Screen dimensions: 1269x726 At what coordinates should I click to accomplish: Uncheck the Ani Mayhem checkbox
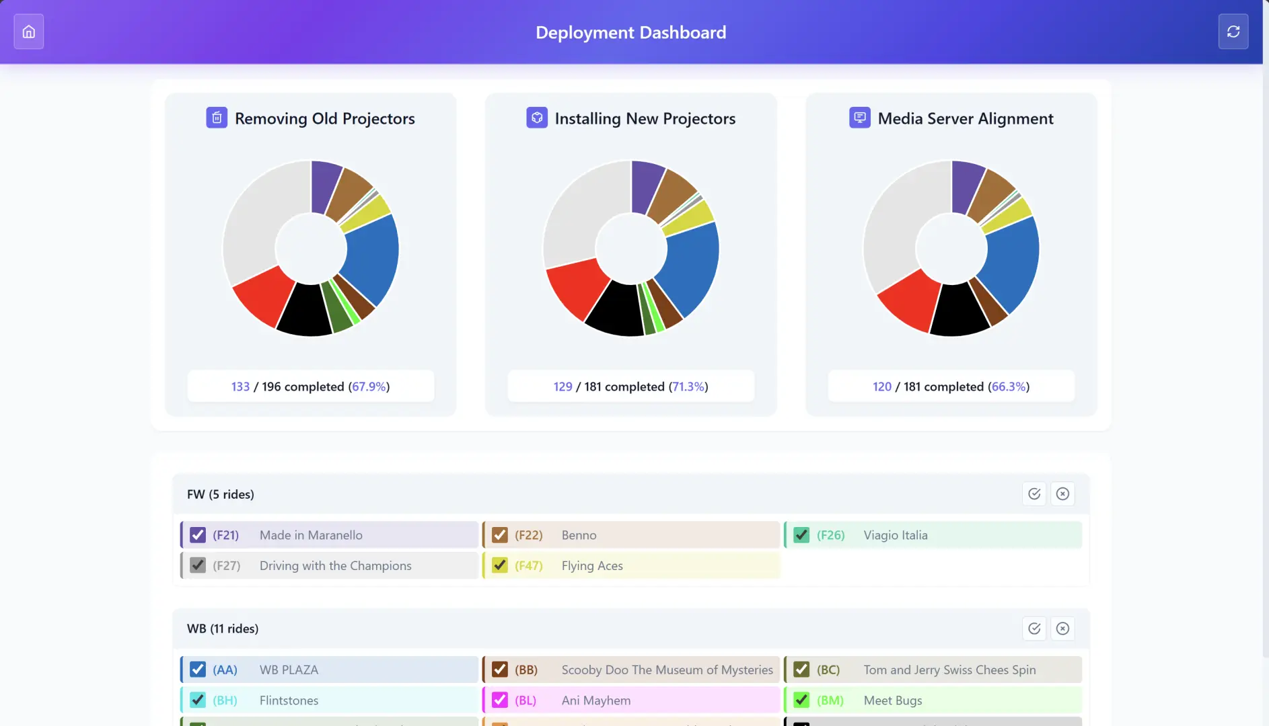tap(499, 700)
